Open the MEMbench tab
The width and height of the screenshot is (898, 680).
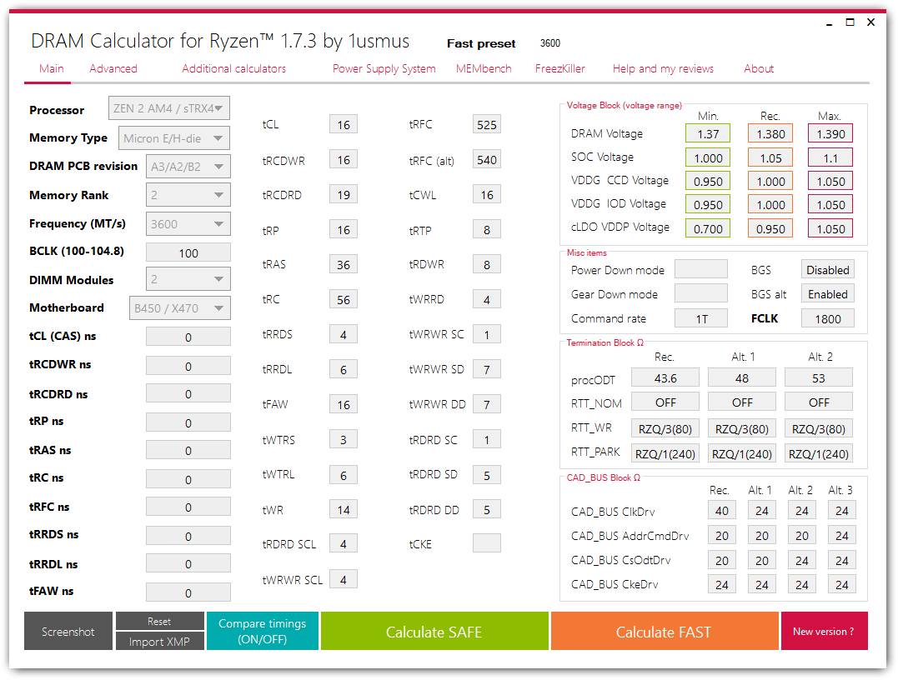(x=484, y=68)
